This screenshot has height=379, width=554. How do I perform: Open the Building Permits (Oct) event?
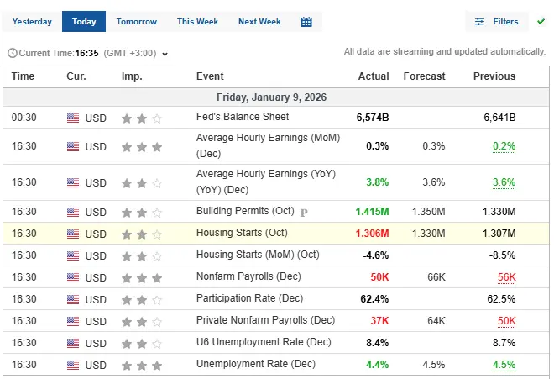click(246, 211)
